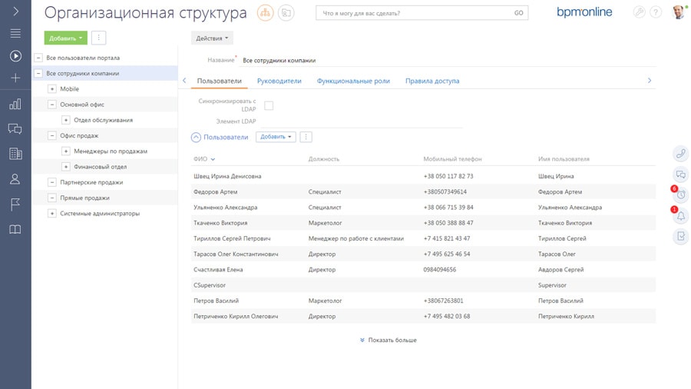
Task: Open the notification bell icon
Action: 681,216
